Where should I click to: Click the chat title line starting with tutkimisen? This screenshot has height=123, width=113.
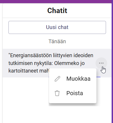point(47,63)
